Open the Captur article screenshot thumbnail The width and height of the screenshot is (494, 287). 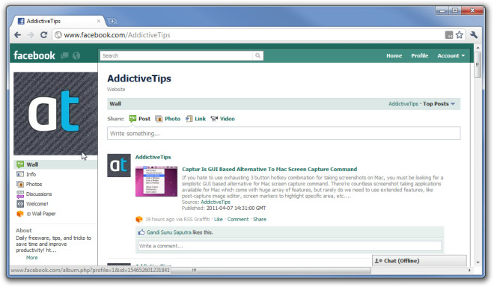(x=156, y=182)
